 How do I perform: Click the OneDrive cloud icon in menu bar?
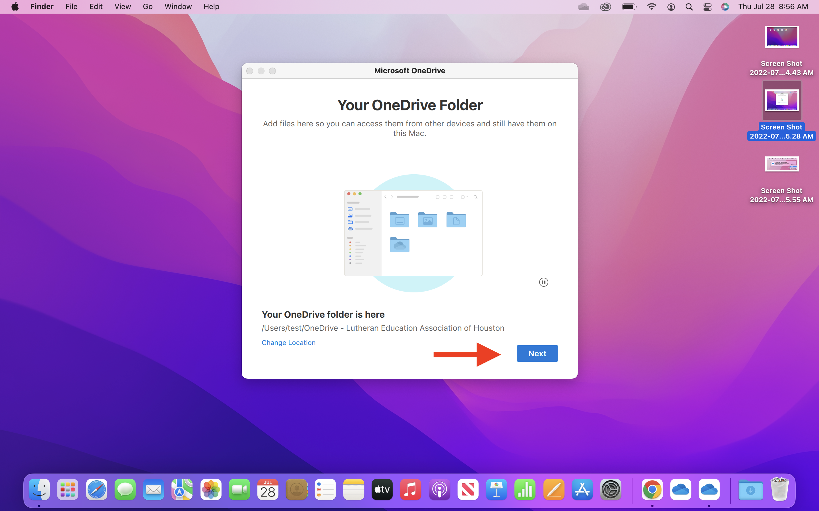583,7
